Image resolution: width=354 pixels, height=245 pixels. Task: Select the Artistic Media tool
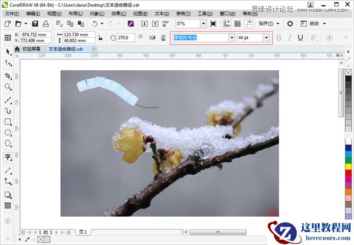[x=8, y=111]
